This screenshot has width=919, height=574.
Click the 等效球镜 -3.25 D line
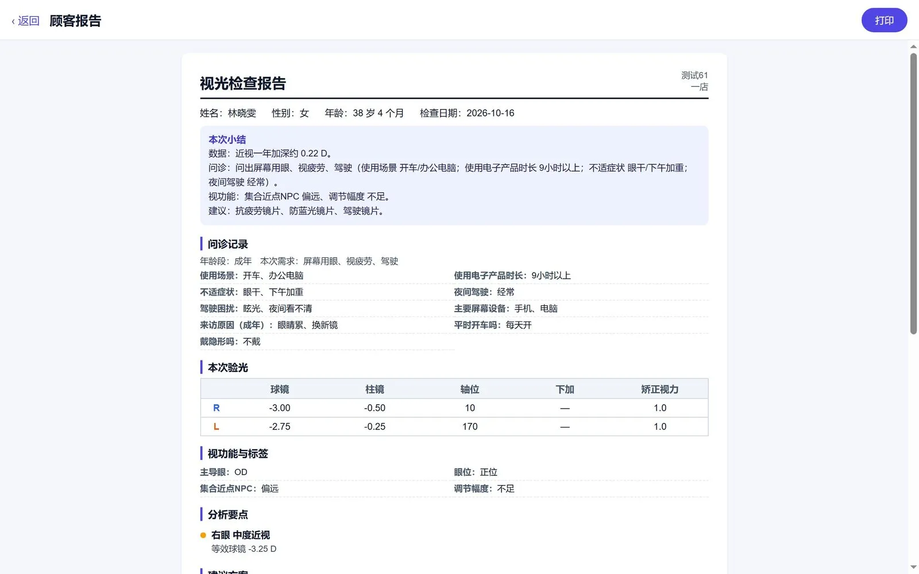[x=244, y=549]
